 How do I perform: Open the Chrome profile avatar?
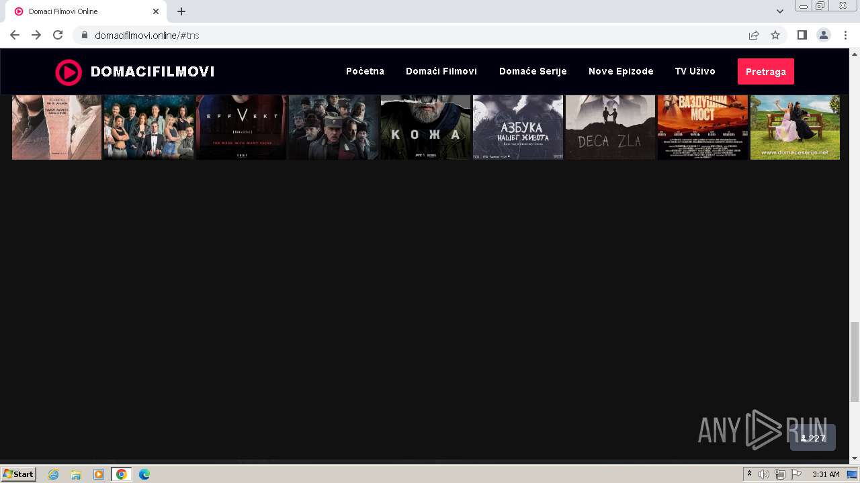click(824, 35)
